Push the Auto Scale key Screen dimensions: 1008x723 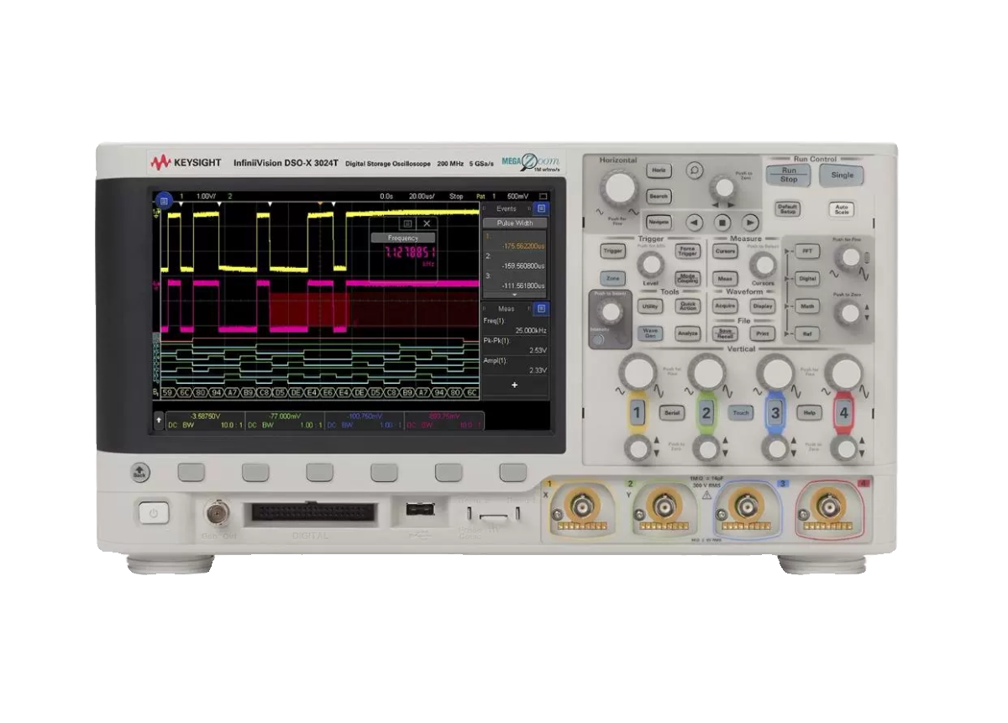[841, 209]
